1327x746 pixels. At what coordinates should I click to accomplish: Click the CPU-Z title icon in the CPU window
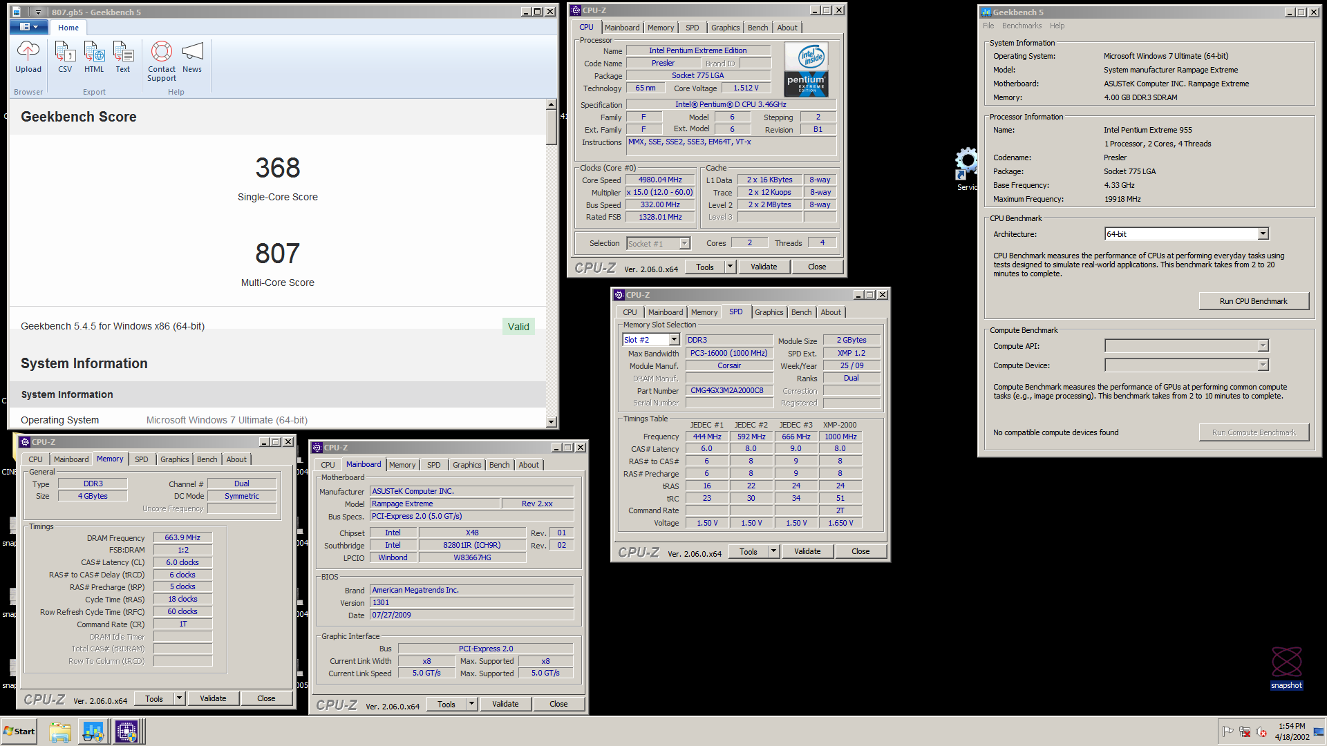click(x=576, y=10)
